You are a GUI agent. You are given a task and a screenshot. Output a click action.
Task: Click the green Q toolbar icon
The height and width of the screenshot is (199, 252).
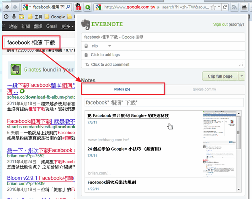(x=88, y=7)
